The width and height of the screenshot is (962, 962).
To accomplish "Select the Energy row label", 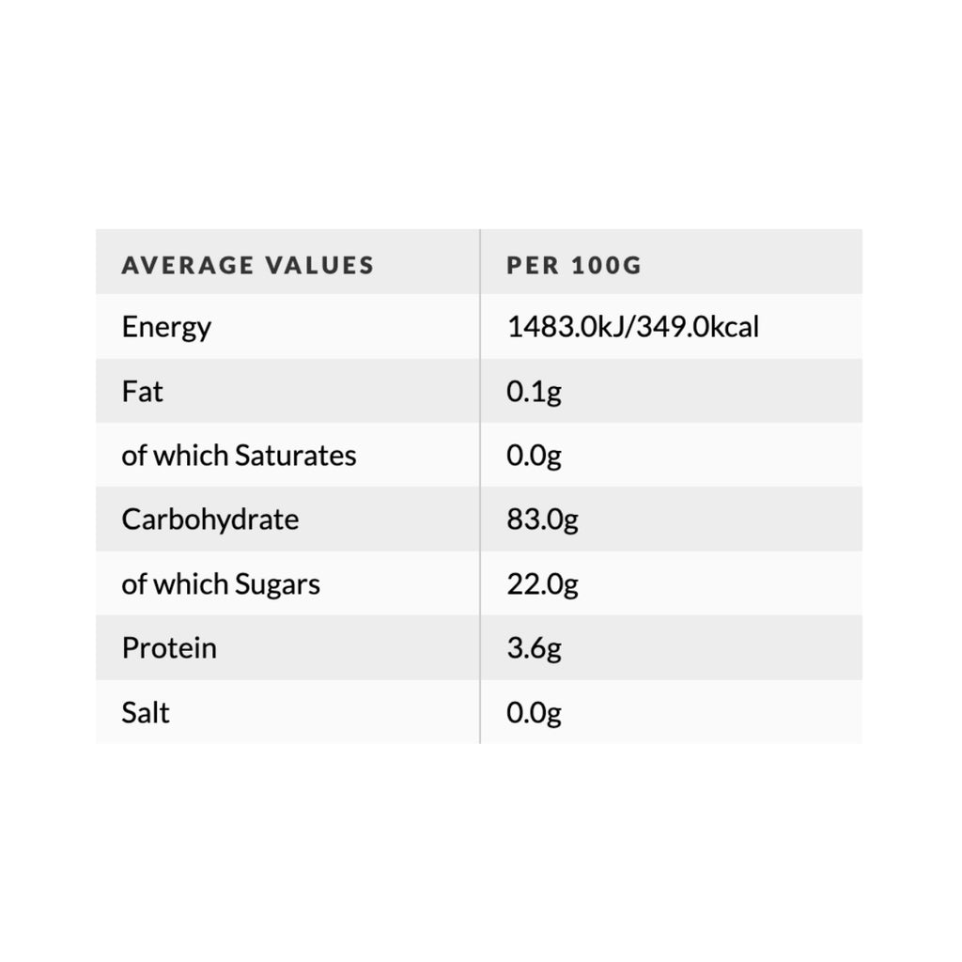I will [x=166, y=328].
